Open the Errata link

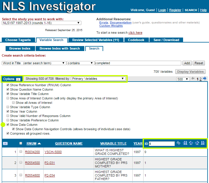103,23
